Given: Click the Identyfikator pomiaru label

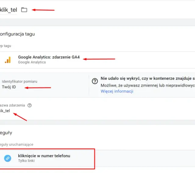Looking at the screenshot, I should (x=19, y=81).
